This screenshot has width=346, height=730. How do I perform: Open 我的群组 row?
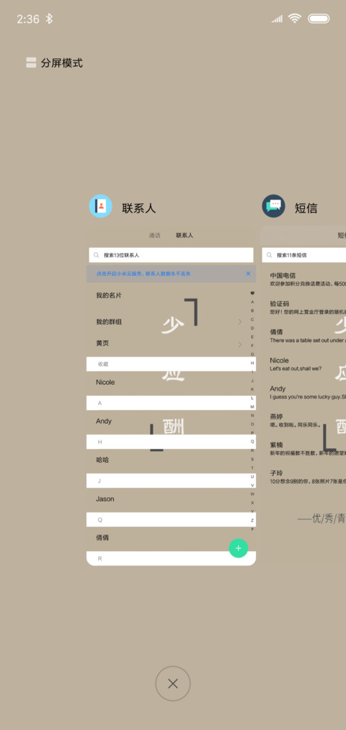(171, 321)
